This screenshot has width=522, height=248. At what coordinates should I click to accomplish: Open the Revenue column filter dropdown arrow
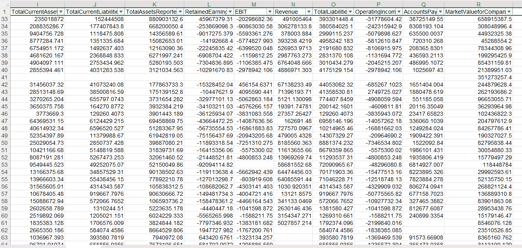coord(309,12)
